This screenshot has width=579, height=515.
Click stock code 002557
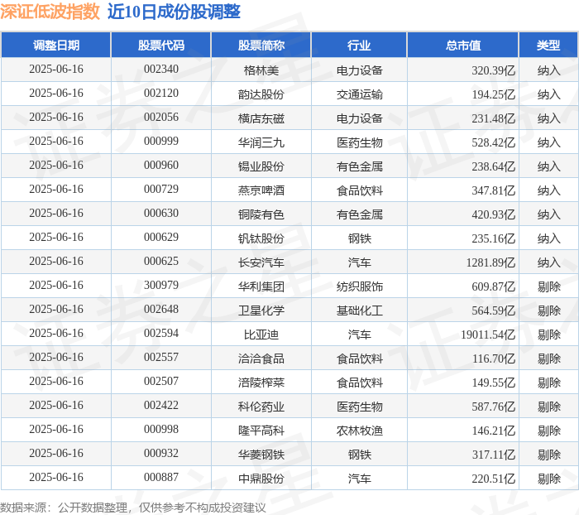(161, 358)
